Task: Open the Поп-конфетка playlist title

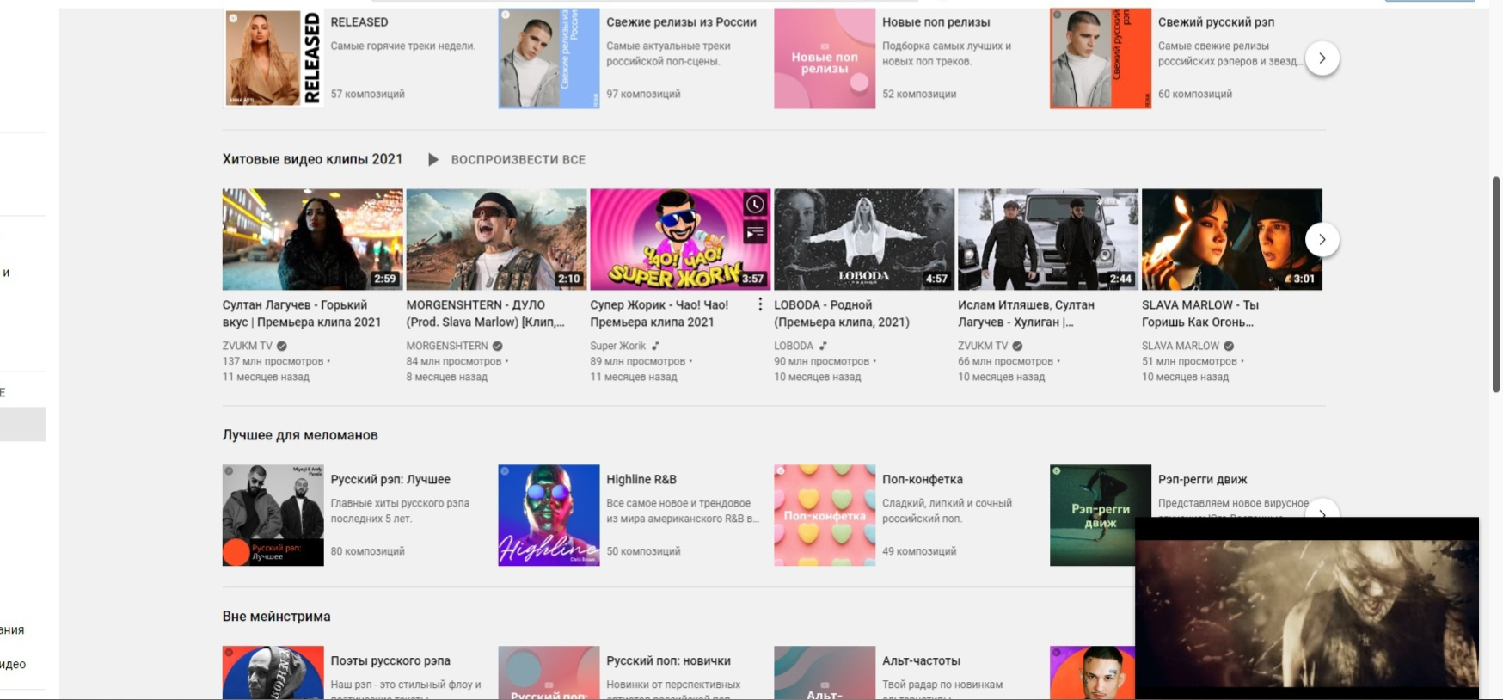Action: click(x=923, y=479)
